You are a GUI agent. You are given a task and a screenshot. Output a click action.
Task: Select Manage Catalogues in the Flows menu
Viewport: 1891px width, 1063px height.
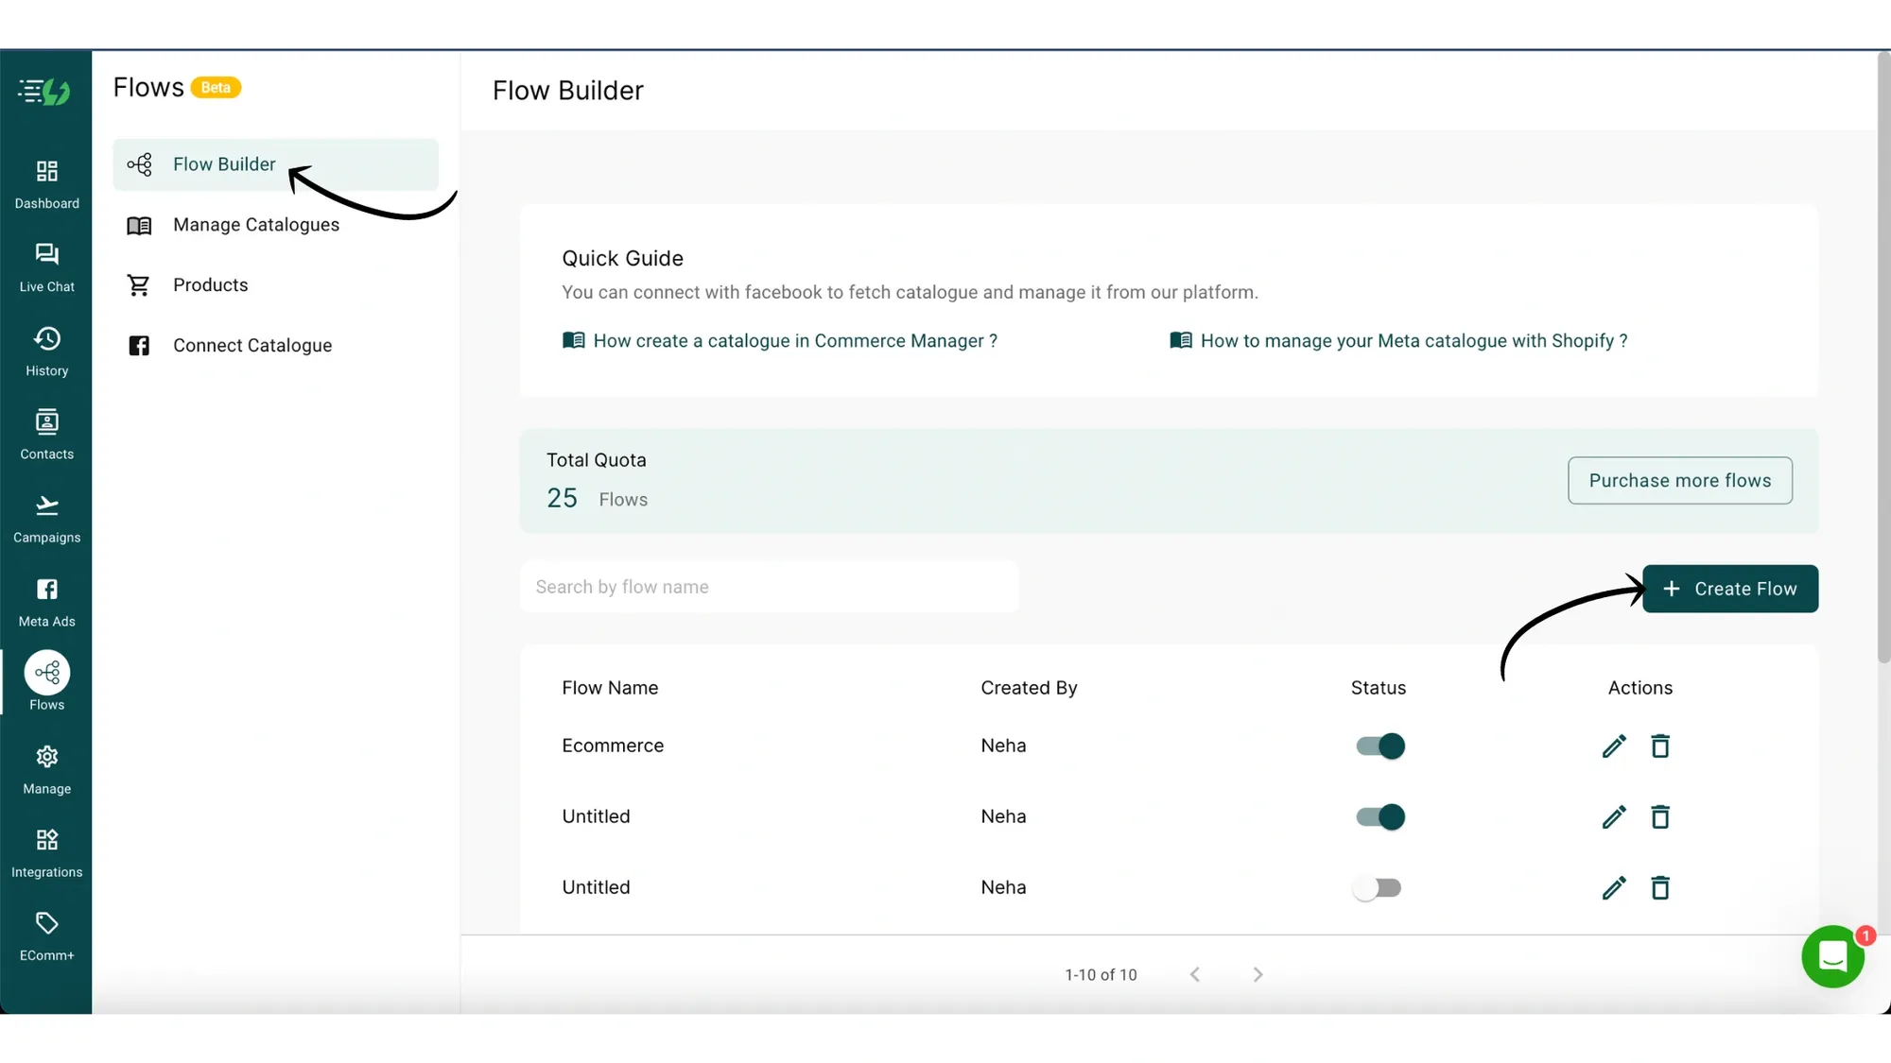[x=256, y=225]
